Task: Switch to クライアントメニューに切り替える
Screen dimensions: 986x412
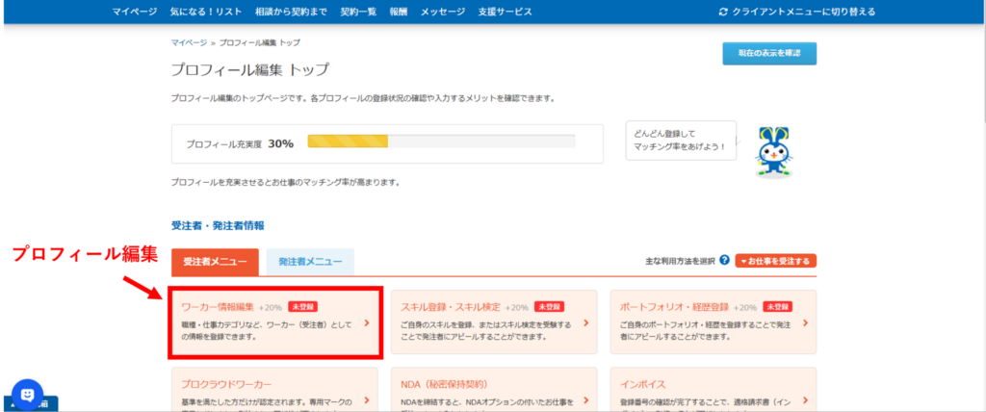Action: (804, 12)
